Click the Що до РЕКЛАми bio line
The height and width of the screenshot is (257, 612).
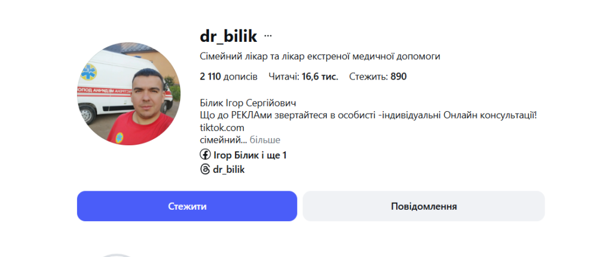tap(368, 115)
